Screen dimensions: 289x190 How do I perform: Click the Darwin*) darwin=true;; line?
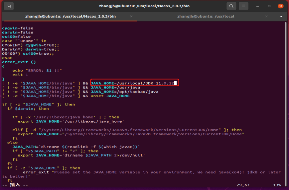(x=31, y=49)
